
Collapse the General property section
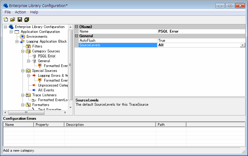coord(76,36)
